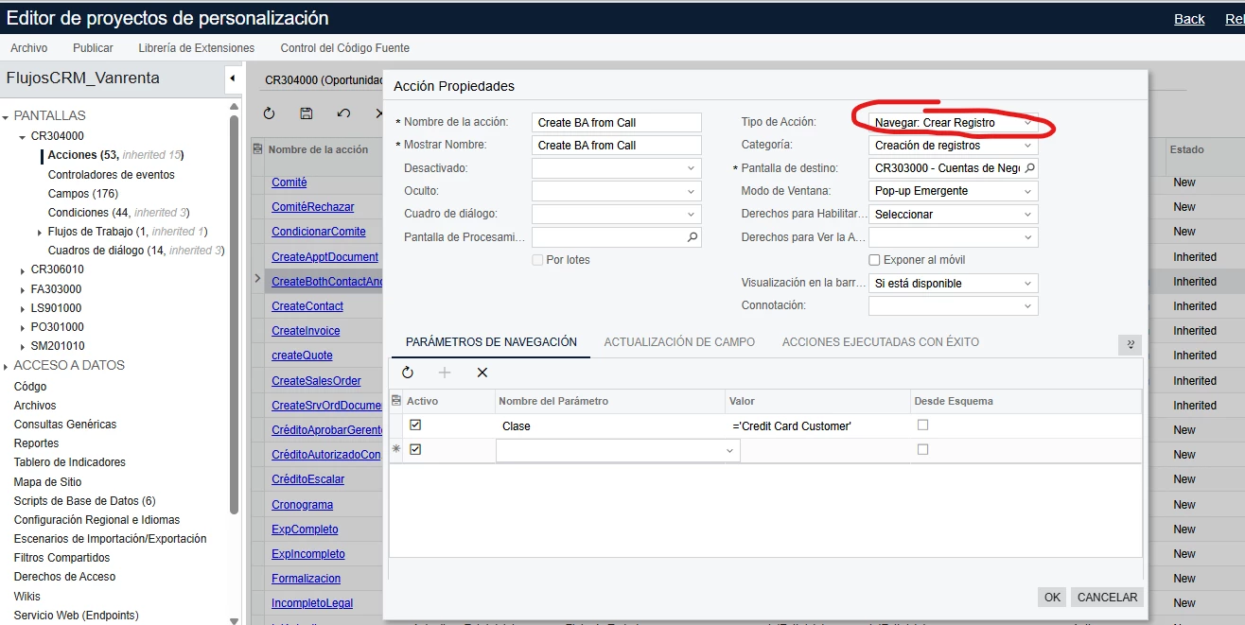Open the Categoría dropdown
The image size is (1245, 625).
point(1028,146)
